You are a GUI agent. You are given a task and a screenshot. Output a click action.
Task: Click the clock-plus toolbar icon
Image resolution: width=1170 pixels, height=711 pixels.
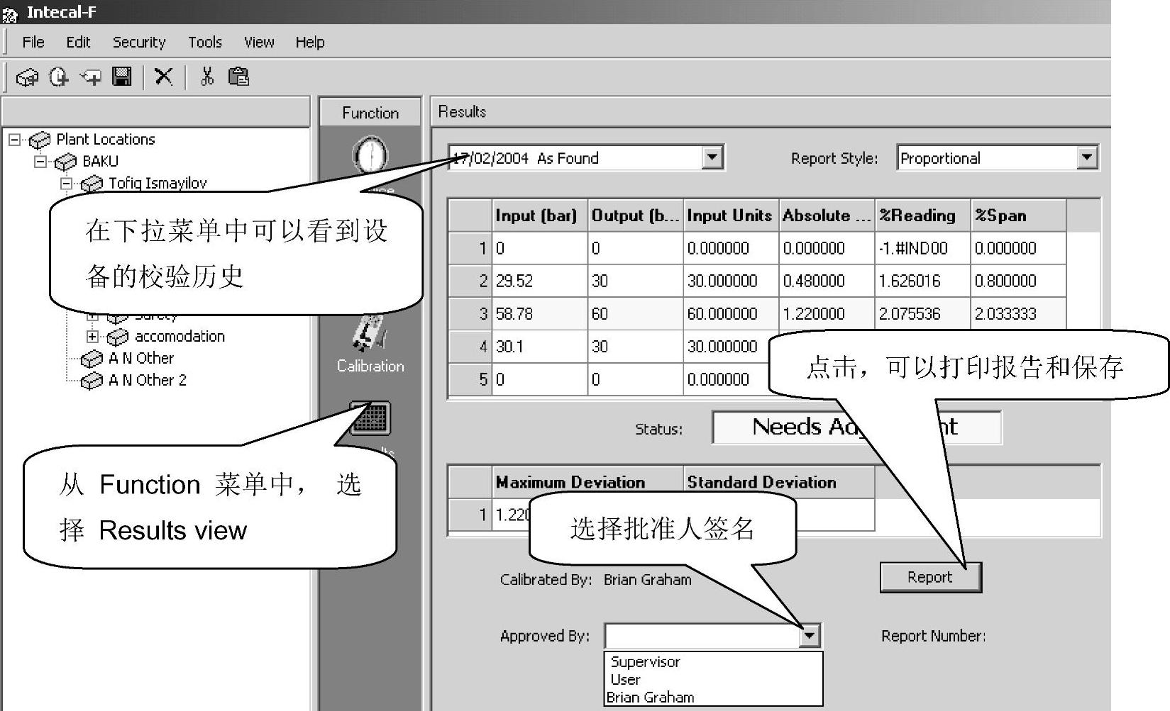click(59, 77)
